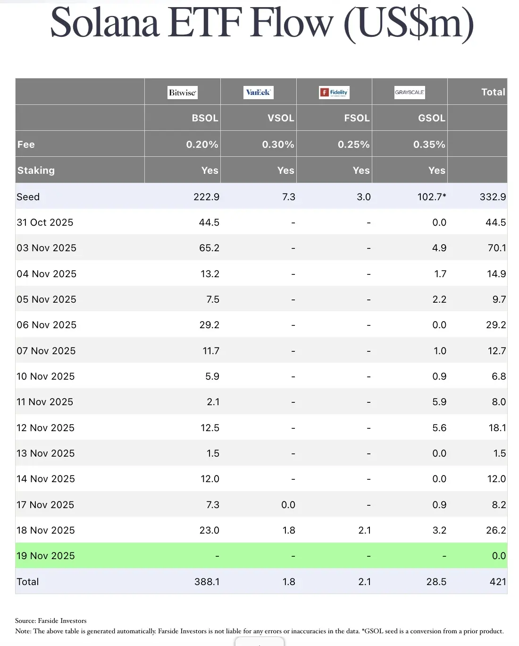Click the Fidelity logo in the header

click(x=334, y=93)
